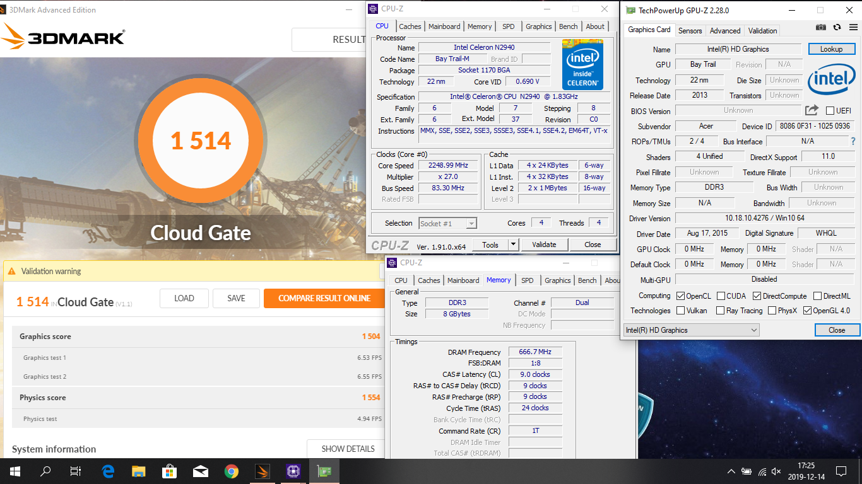Open the Socket #1 selection combo box
The height and width of the screenshot is (484, 862).
[x=447, y=223]
